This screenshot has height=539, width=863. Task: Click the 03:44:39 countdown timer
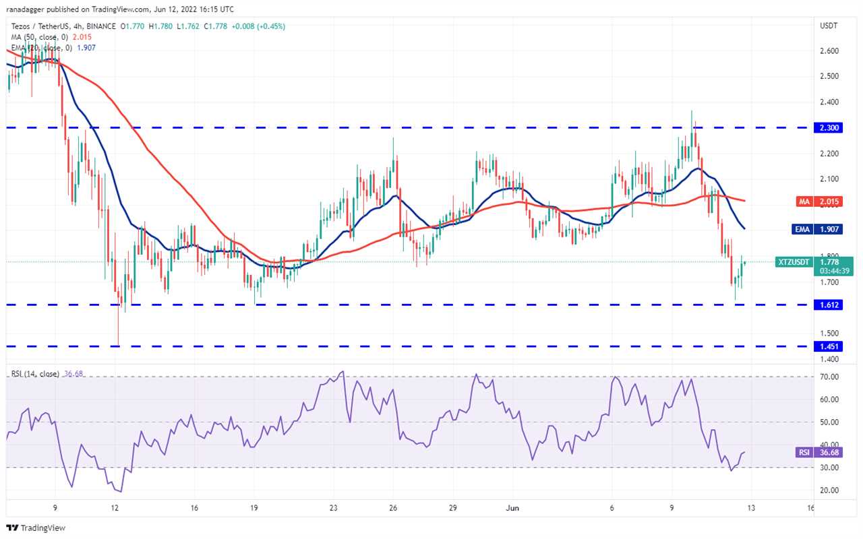coord(834,271)
